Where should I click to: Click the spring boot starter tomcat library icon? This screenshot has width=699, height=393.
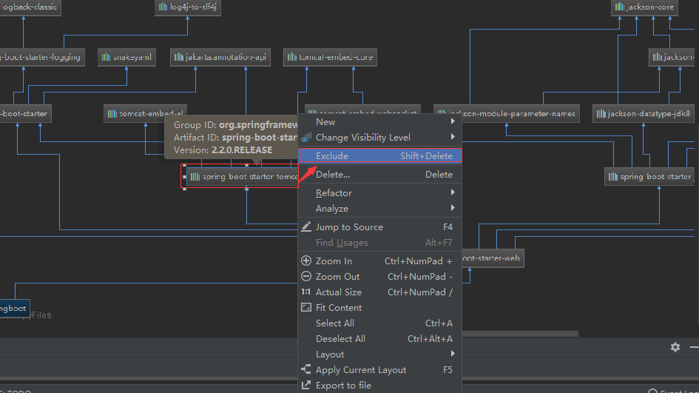[195, 177]
